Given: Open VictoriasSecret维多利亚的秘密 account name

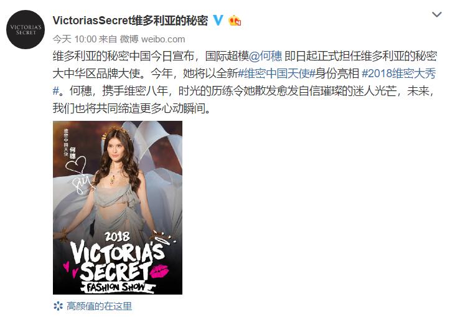Looking at the screenshot, I should tap(130, 21).
